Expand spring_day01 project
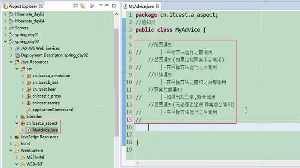Viewport: 300px width, 168px height. (5, 35)
